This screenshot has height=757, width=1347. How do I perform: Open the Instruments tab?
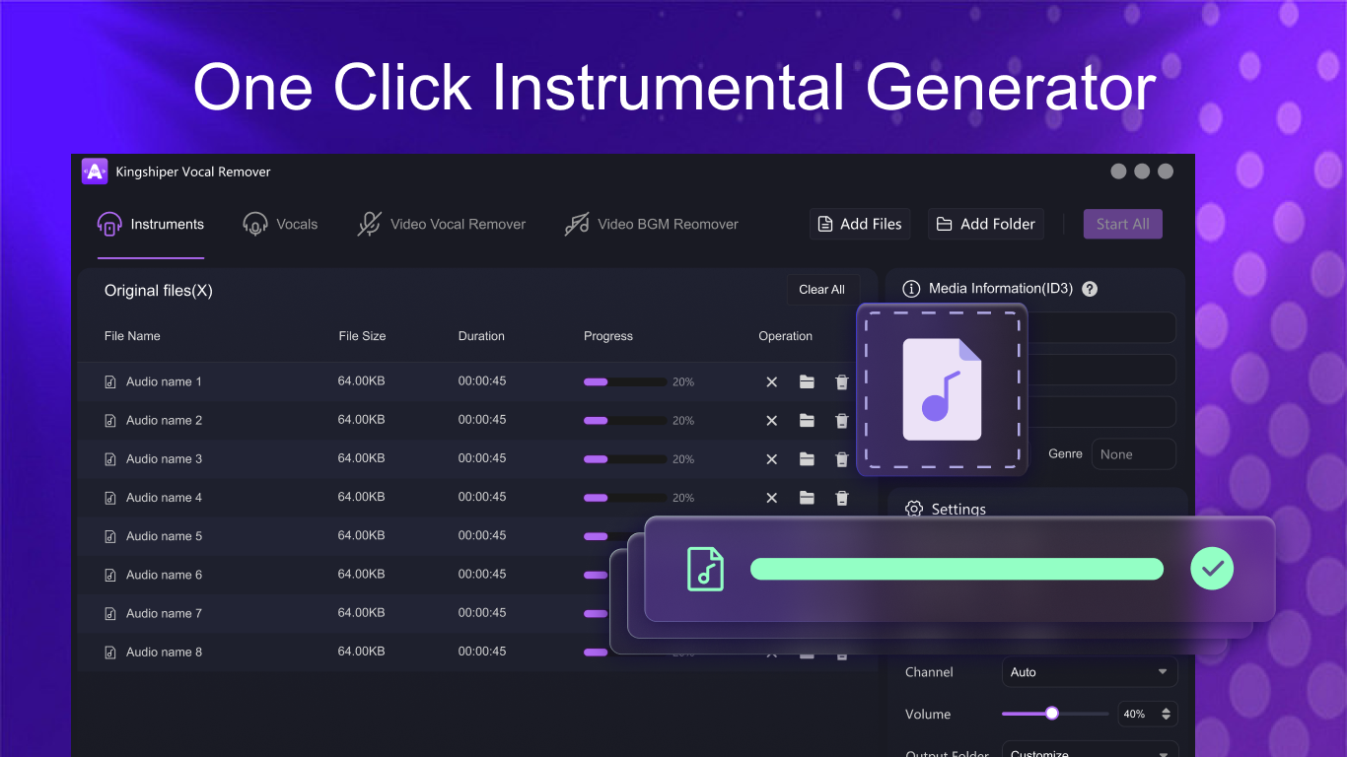point(150,224)
